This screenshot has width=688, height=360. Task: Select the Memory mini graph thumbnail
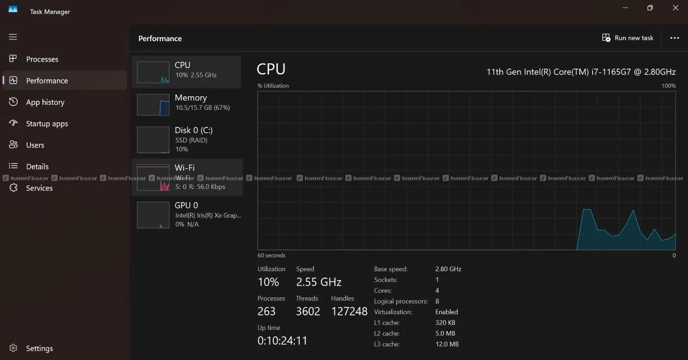coord(153,105)
